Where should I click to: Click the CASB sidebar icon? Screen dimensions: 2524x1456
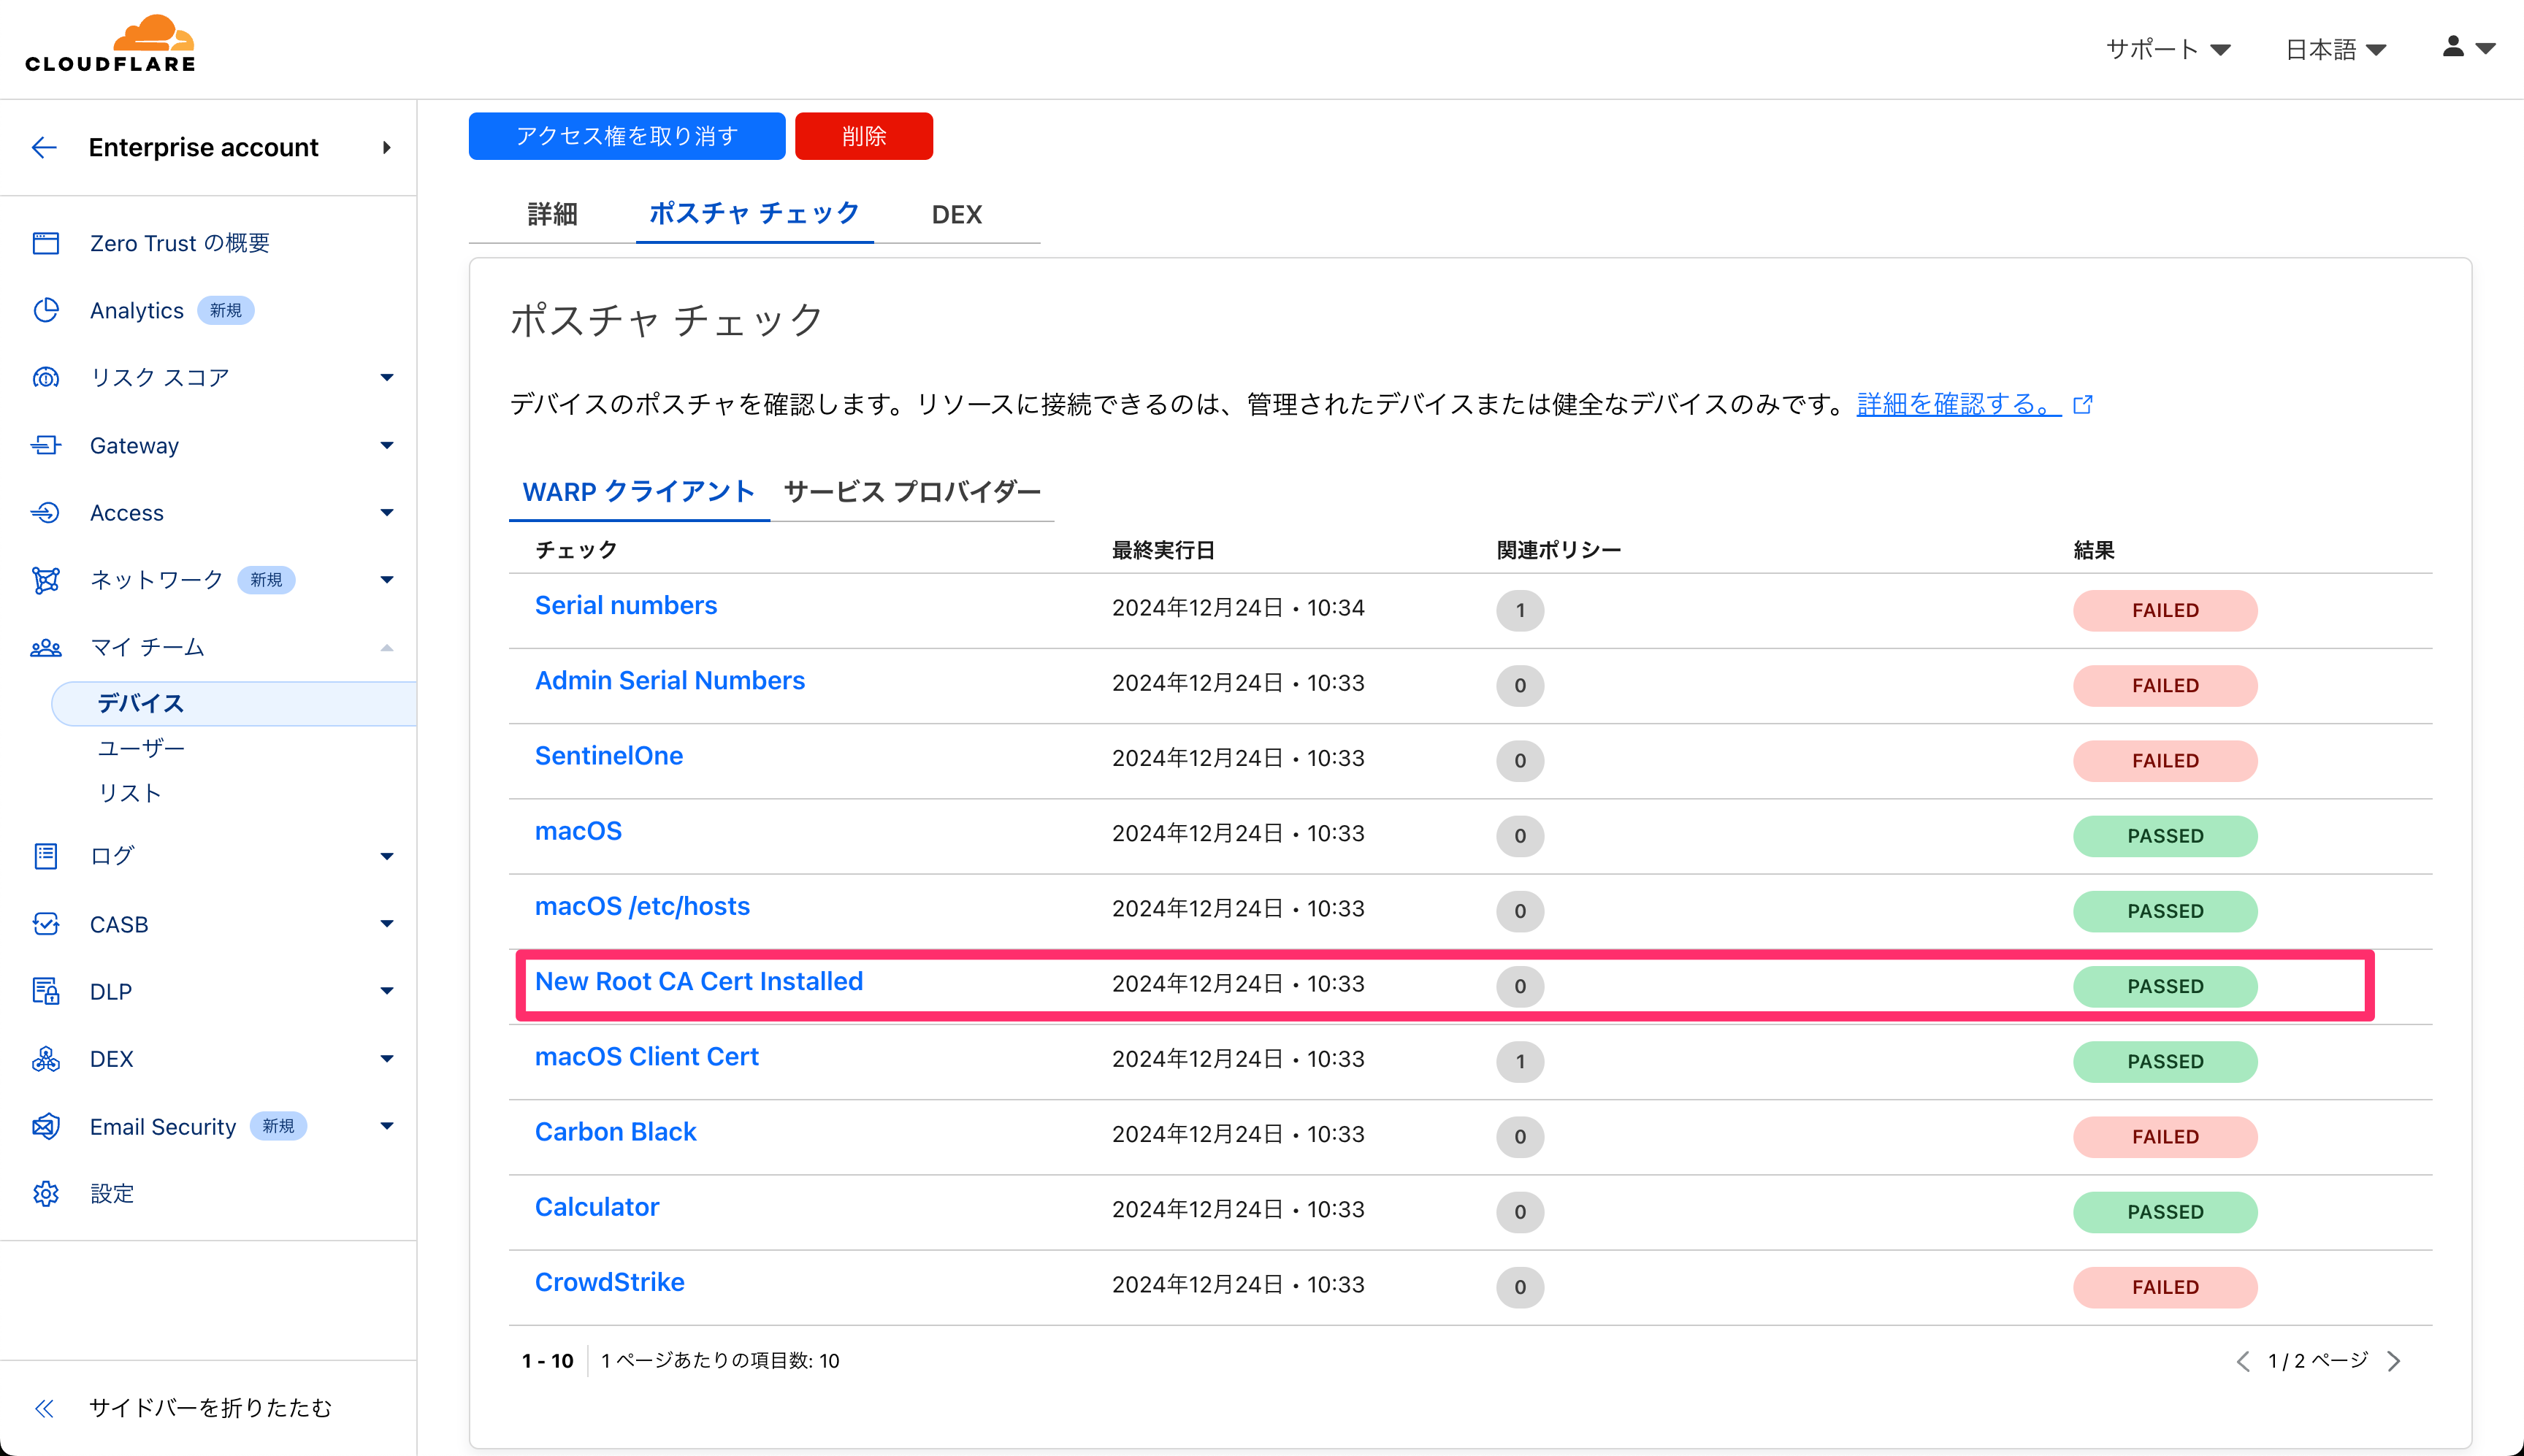point(46,924)
